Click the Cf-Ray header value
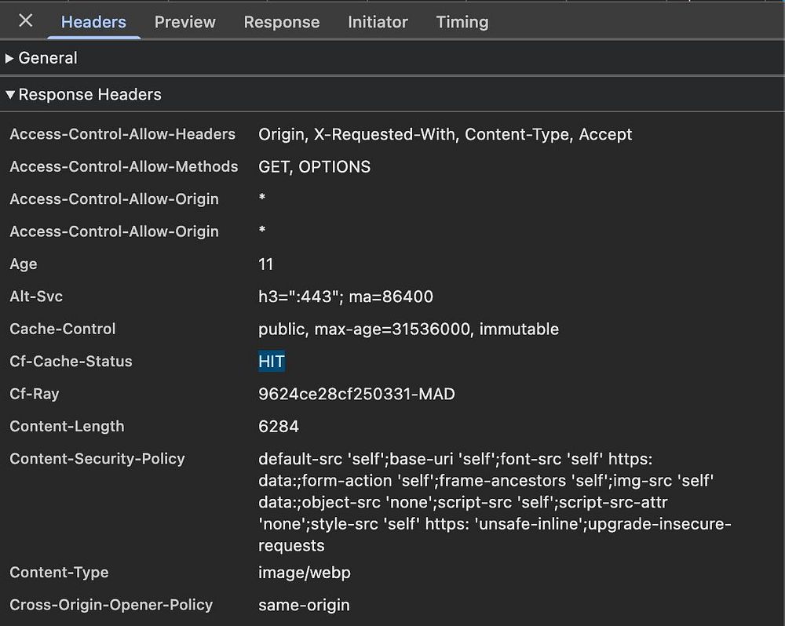 pos(356,394)
